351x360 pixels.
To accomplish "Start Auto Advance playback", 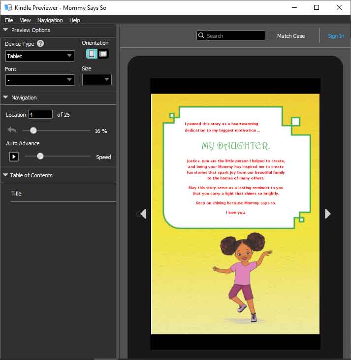I will (14, 157).
